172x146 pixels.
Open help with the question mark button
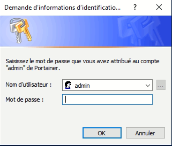pyautogui.click(x=135, y=7)
